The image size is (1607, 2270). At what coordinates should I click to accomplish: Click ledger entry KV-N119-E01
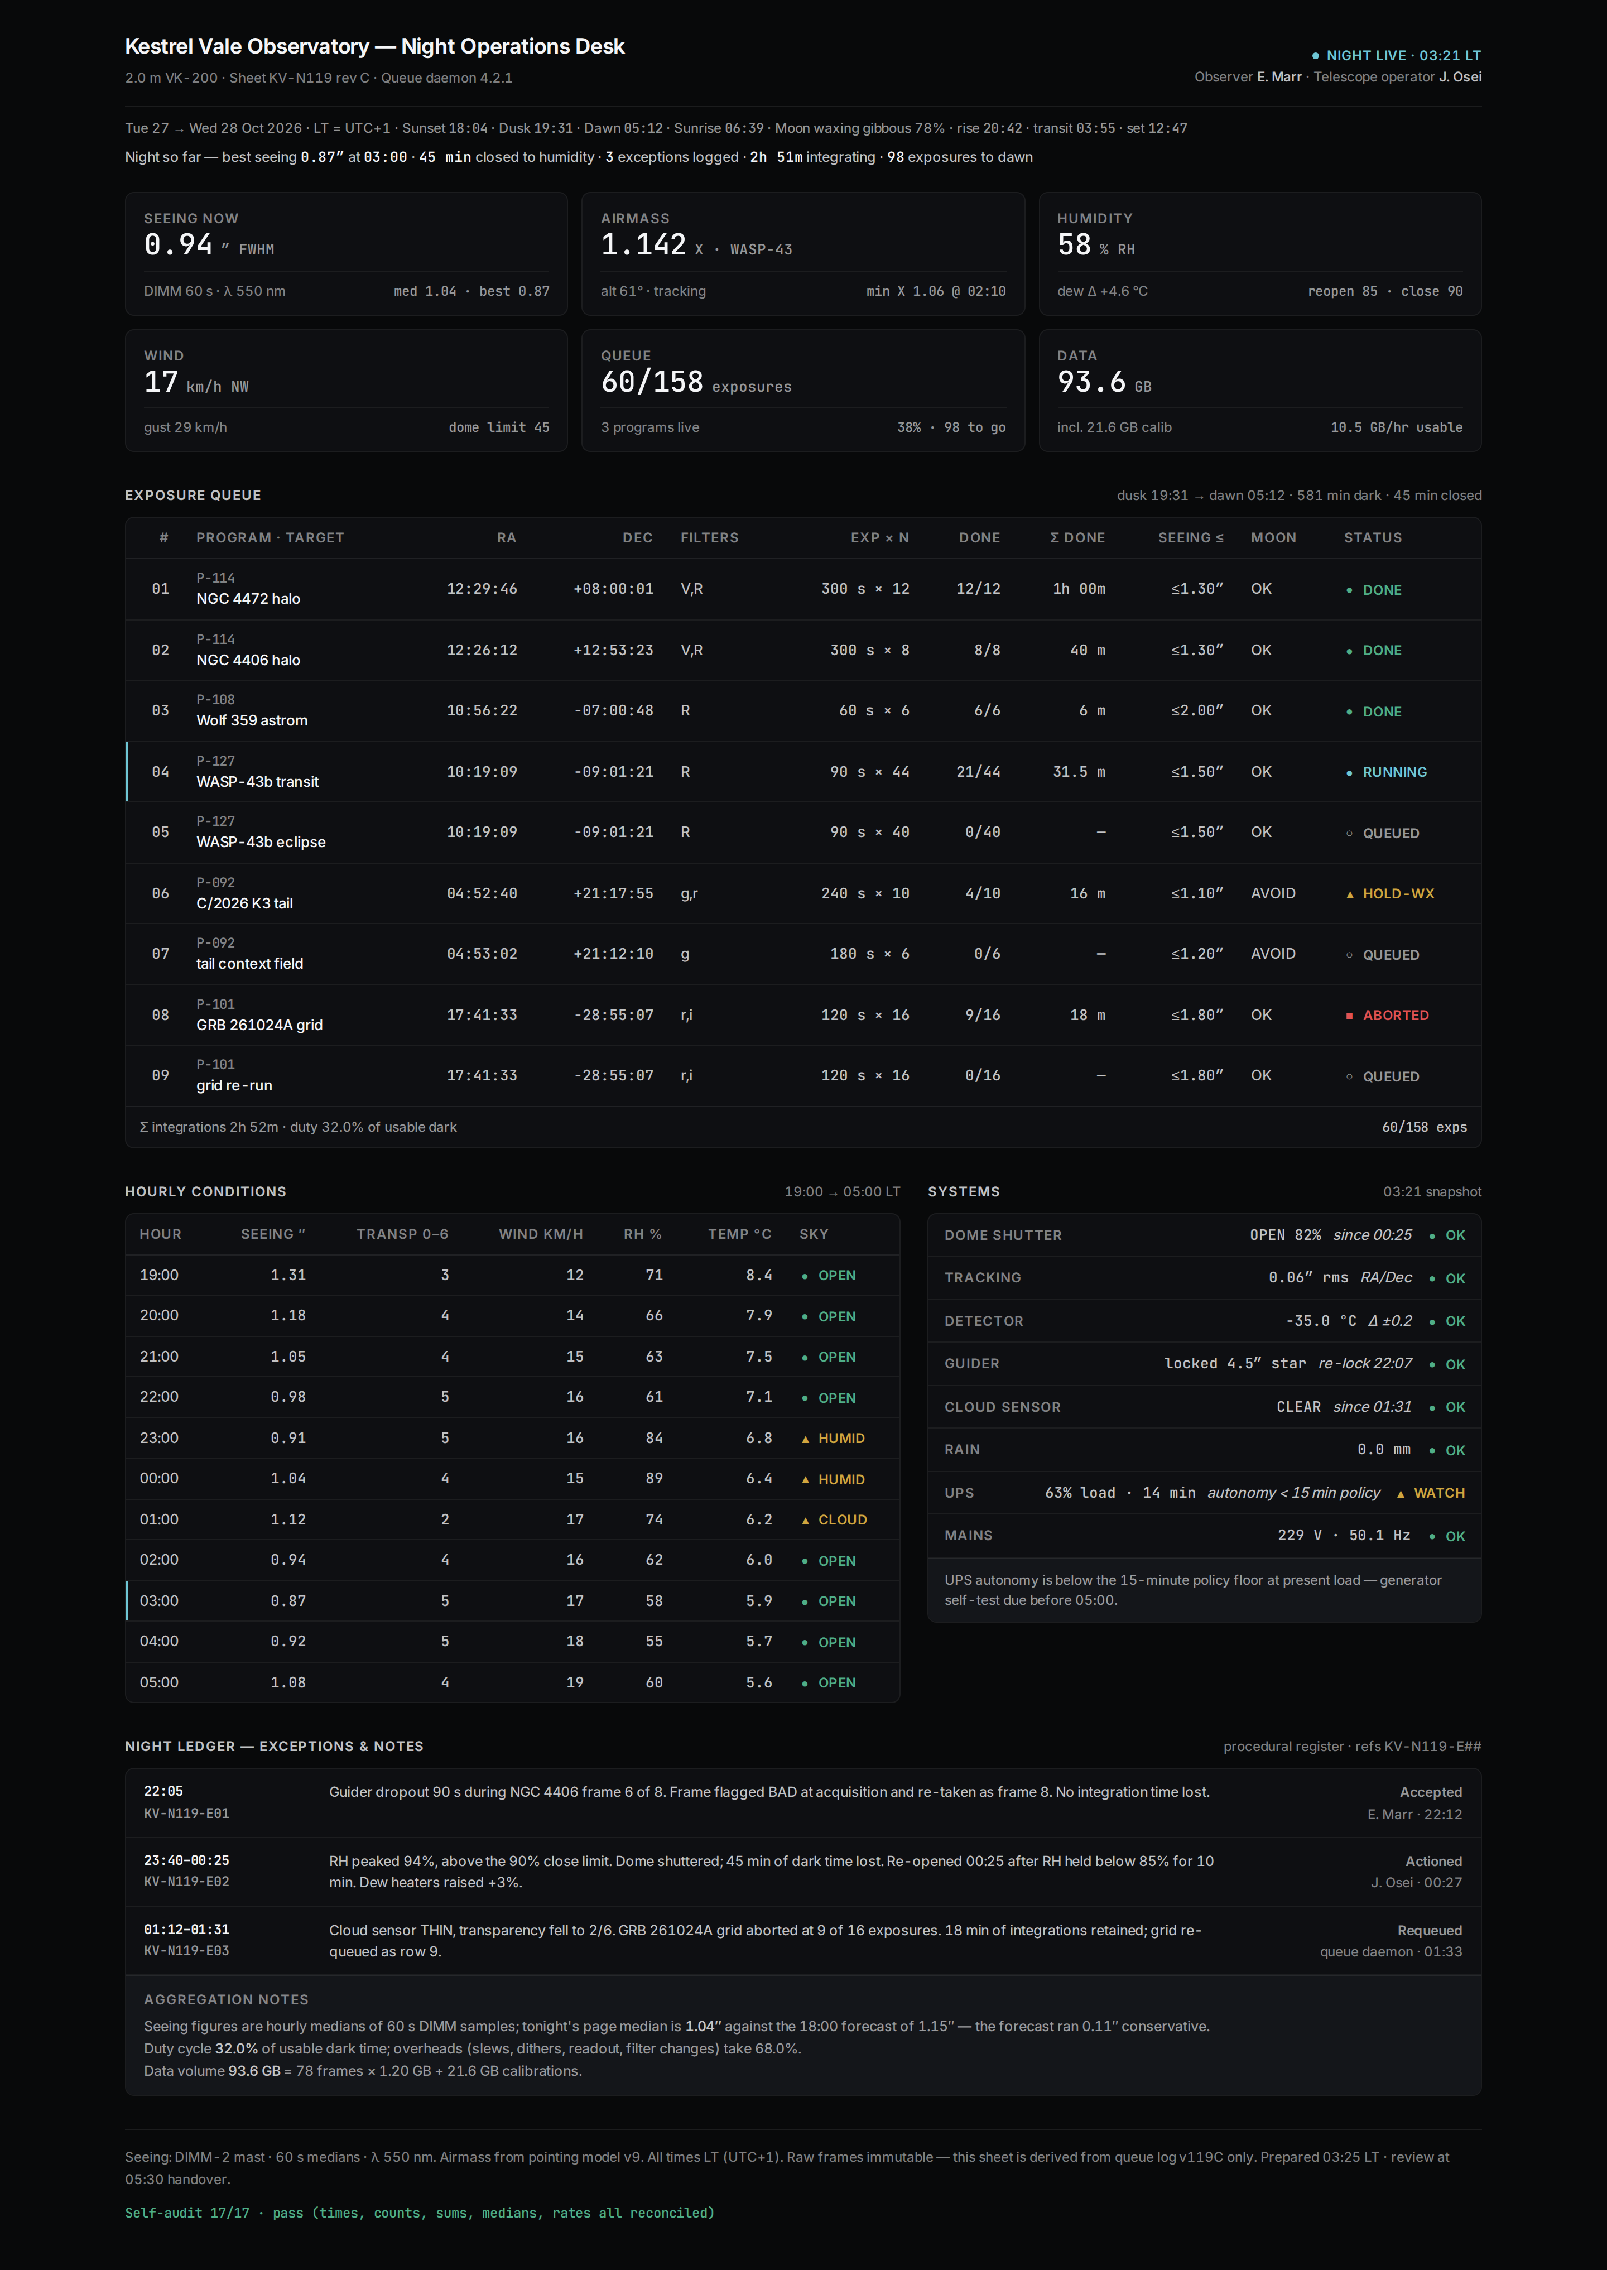click(x=803, y=1803)
